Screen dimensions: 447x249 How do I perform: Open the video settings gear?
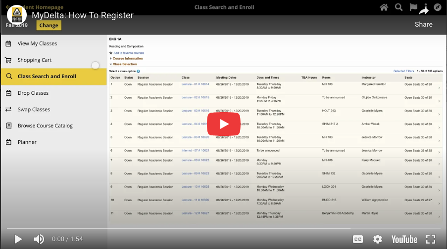378,239
